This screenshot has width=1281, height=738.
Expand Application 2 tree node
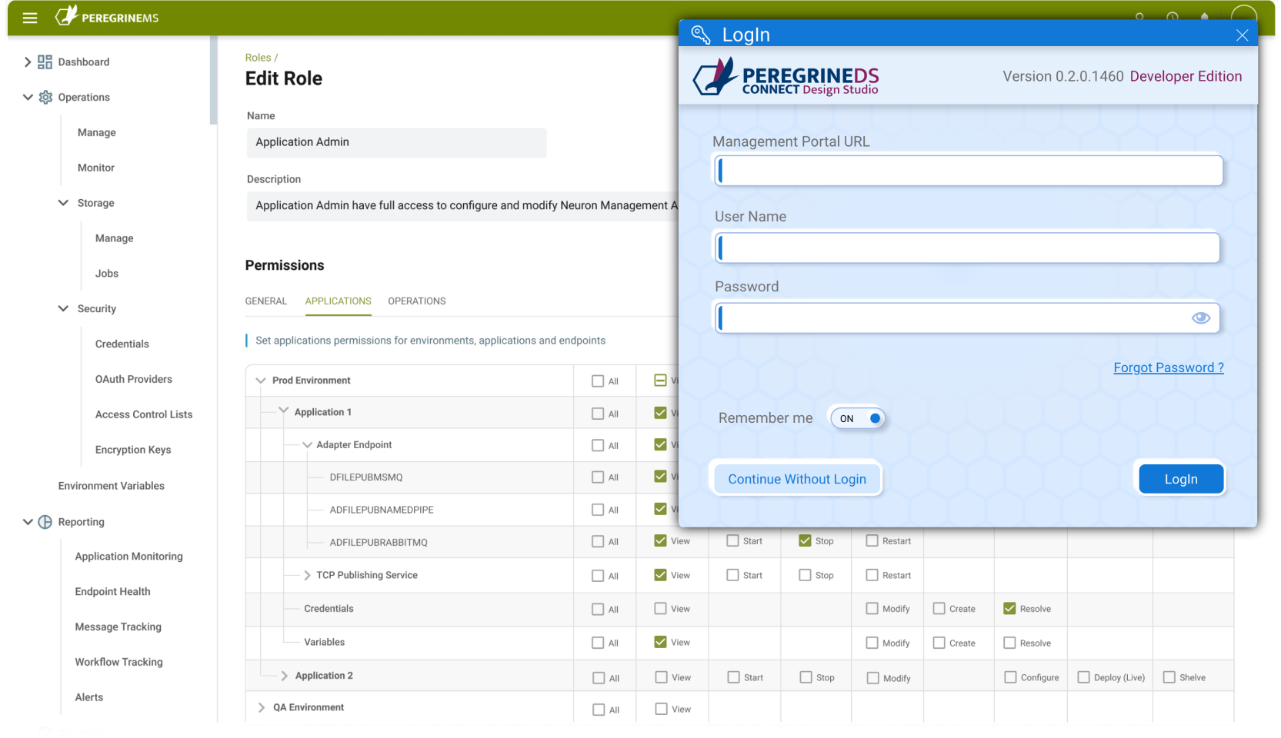[x=284, y=676]
